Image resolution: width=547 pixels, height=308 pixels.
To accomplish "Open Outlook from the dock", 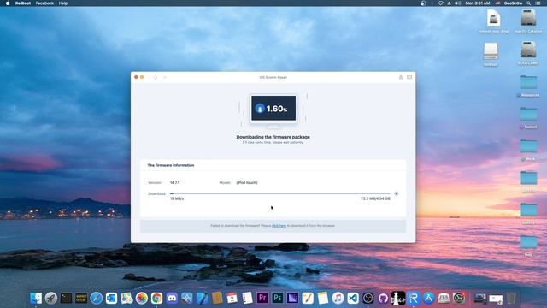I will click(x=111, y=298).
